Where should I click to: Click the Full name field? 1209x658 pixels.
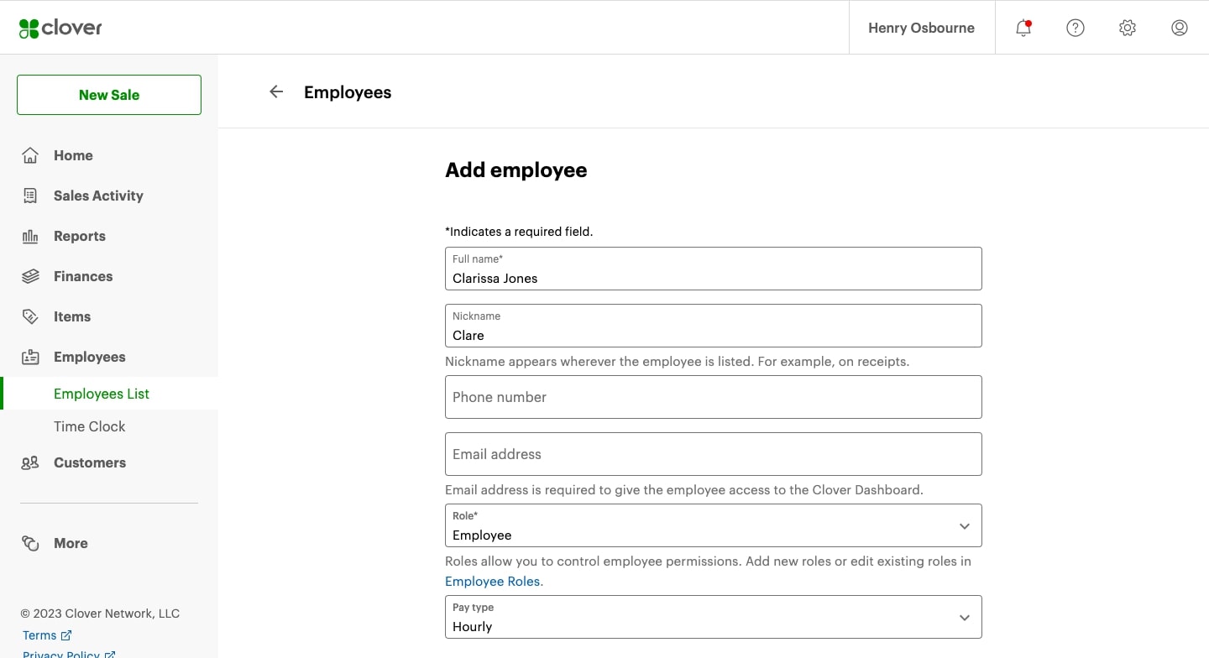713,269
